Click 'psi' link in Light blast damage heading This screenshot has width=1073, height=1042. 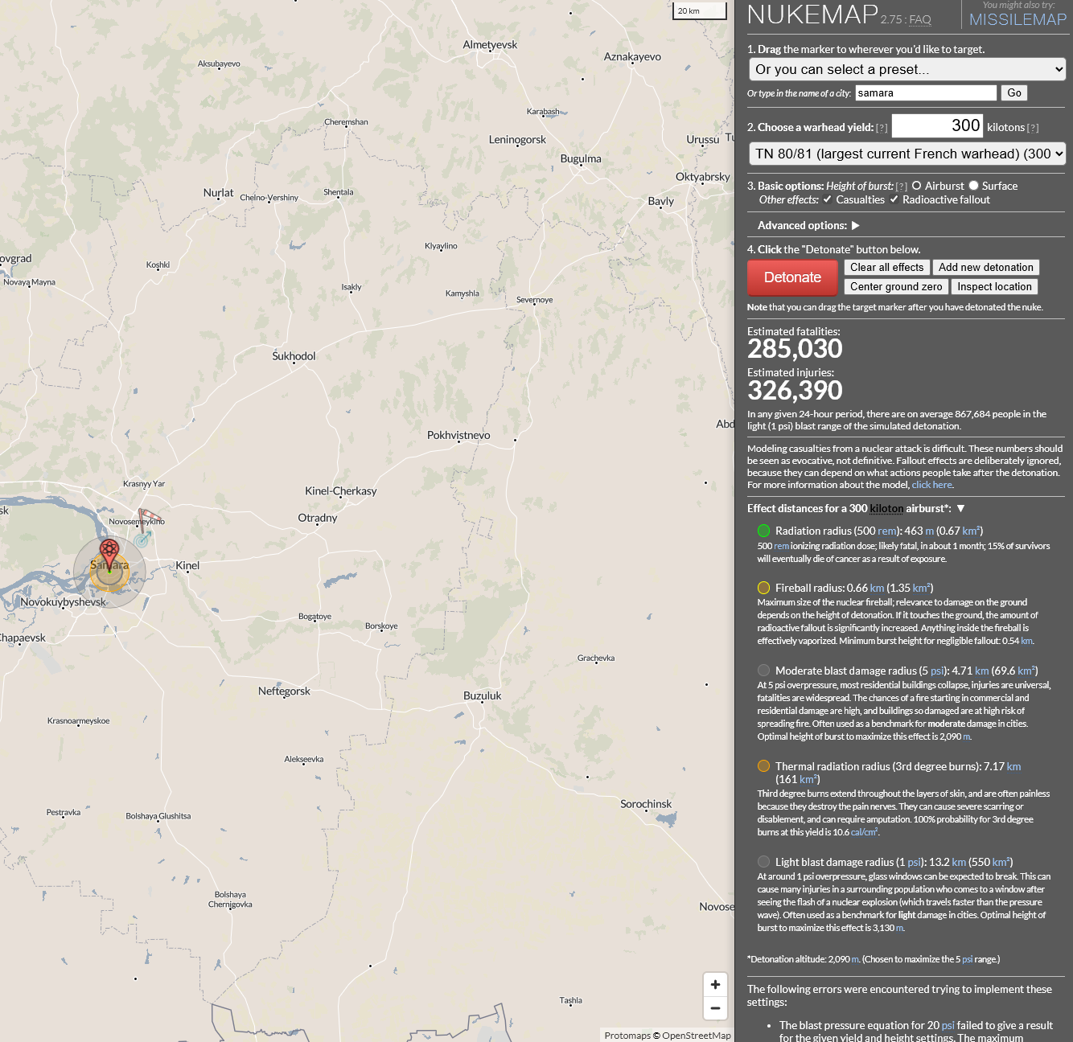(914, 862)
